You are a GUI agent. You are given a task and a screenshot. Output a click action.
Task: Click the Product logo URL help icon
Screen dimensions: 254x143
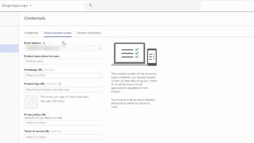point(60,84)
